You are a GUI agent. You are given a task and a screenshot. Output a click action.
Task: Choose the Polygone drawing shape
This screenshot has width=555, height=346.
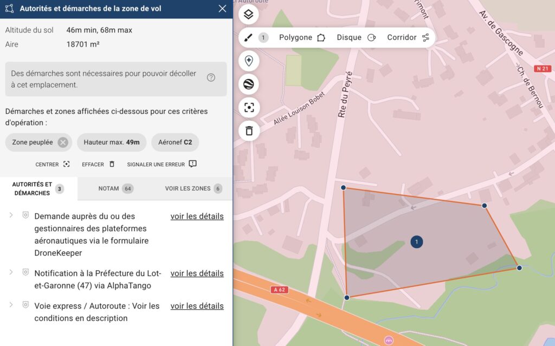coord(302,37)
